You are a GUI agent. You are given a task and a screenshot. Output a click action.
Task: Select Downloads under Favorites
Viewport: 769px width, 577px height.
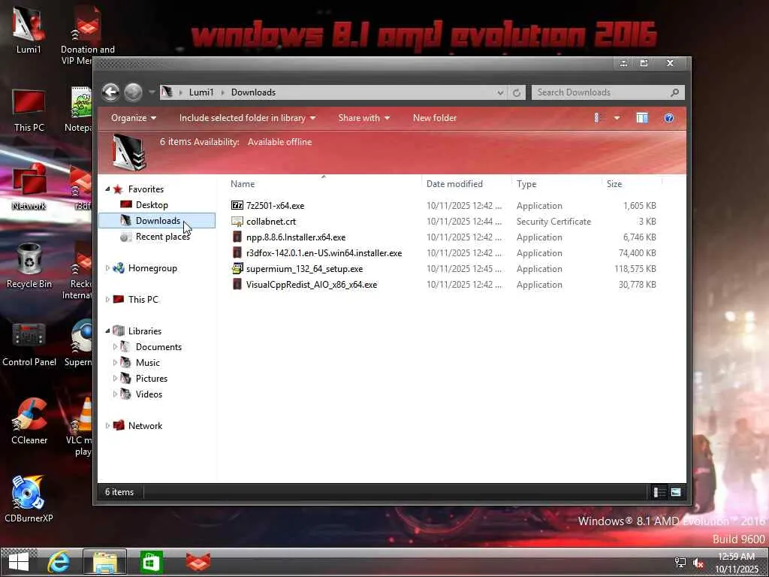tap(158, 221)
